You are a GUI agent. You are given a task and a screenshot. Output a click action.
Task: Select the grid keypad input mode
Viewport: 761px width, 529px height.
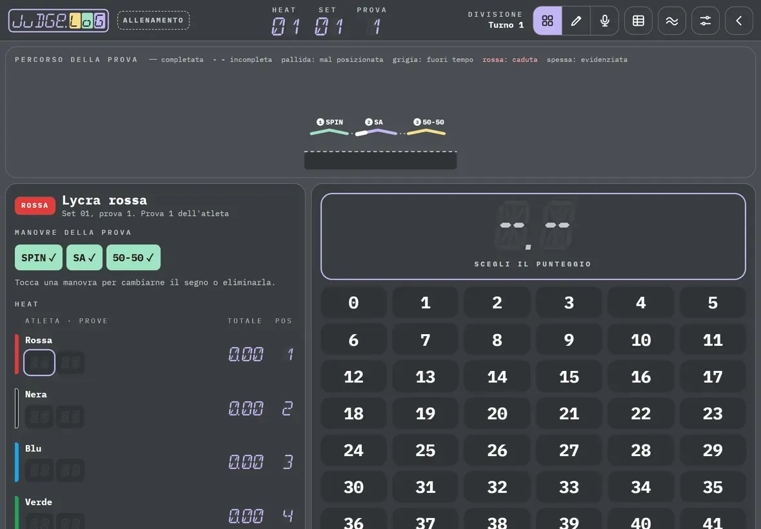point(548,21)
